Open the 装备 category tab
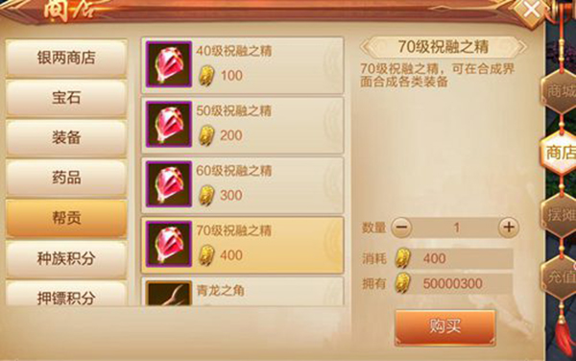 [66, 138]
